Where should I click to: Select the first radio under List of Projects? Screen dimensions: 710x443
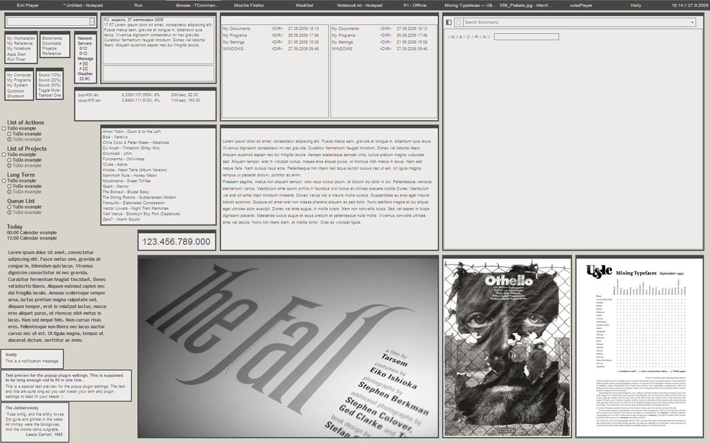(4, 155)
